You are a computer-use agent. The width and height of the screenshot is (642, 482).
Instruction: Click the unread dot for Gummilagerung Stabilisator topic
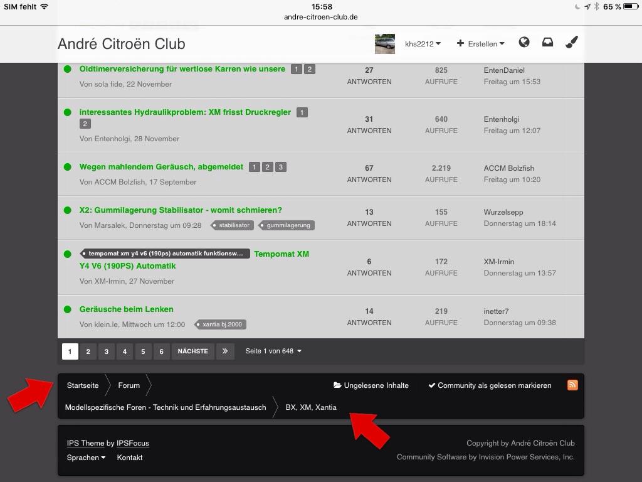(68, 210)
